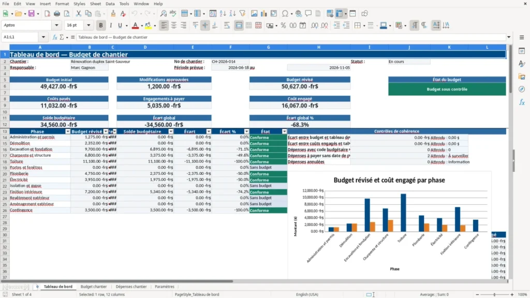Insert image using the picture icon
The width and height of the screenshot is (530, 298).
pyautogui.click(x=254, y=13)
